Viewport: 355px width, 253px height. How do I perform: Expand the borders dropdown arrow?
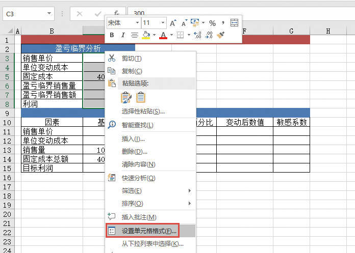(189, 35)
